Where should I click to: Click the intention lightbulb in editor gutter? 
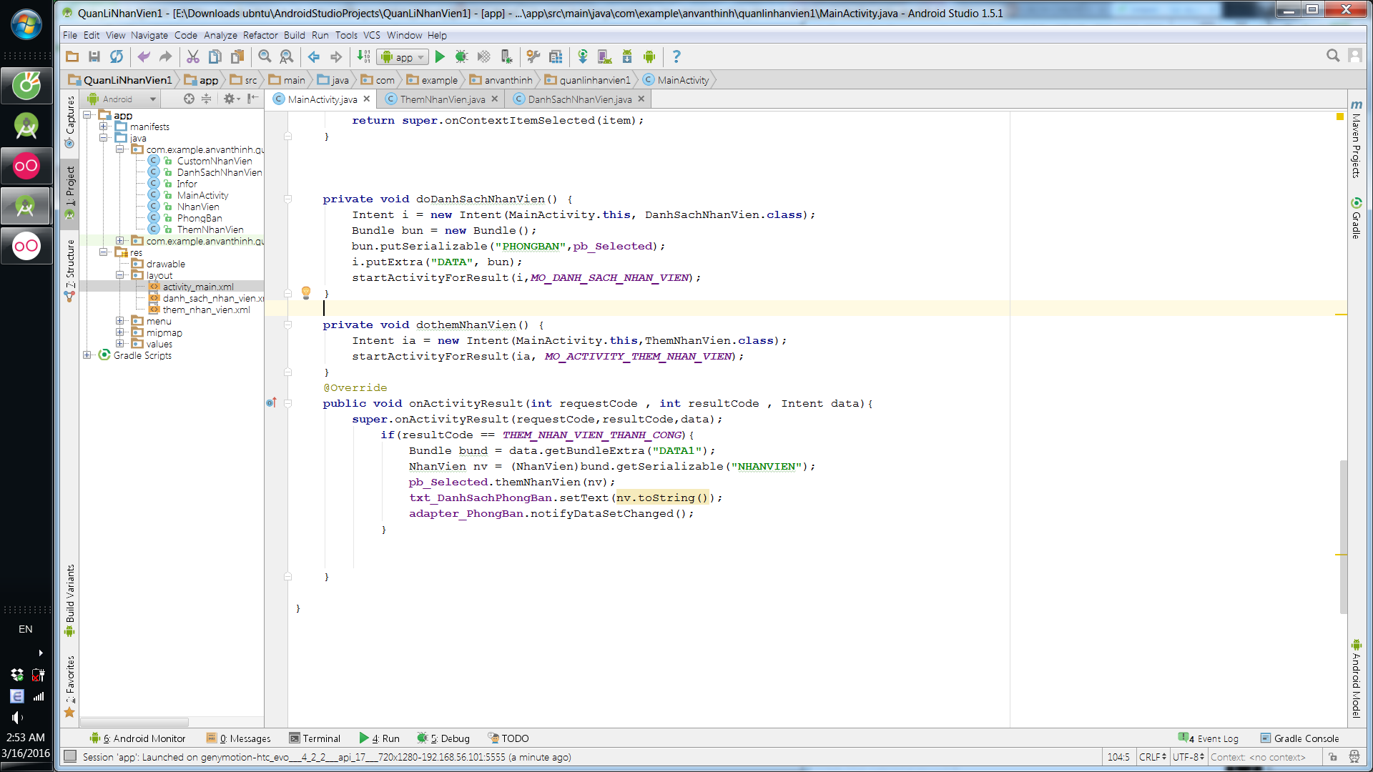pyautogui.click(x=306, y=292)
